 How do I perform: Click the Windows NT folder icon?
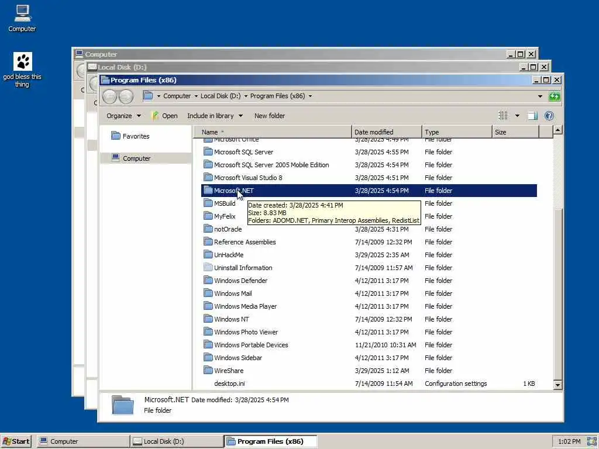[x=208, y=319]
